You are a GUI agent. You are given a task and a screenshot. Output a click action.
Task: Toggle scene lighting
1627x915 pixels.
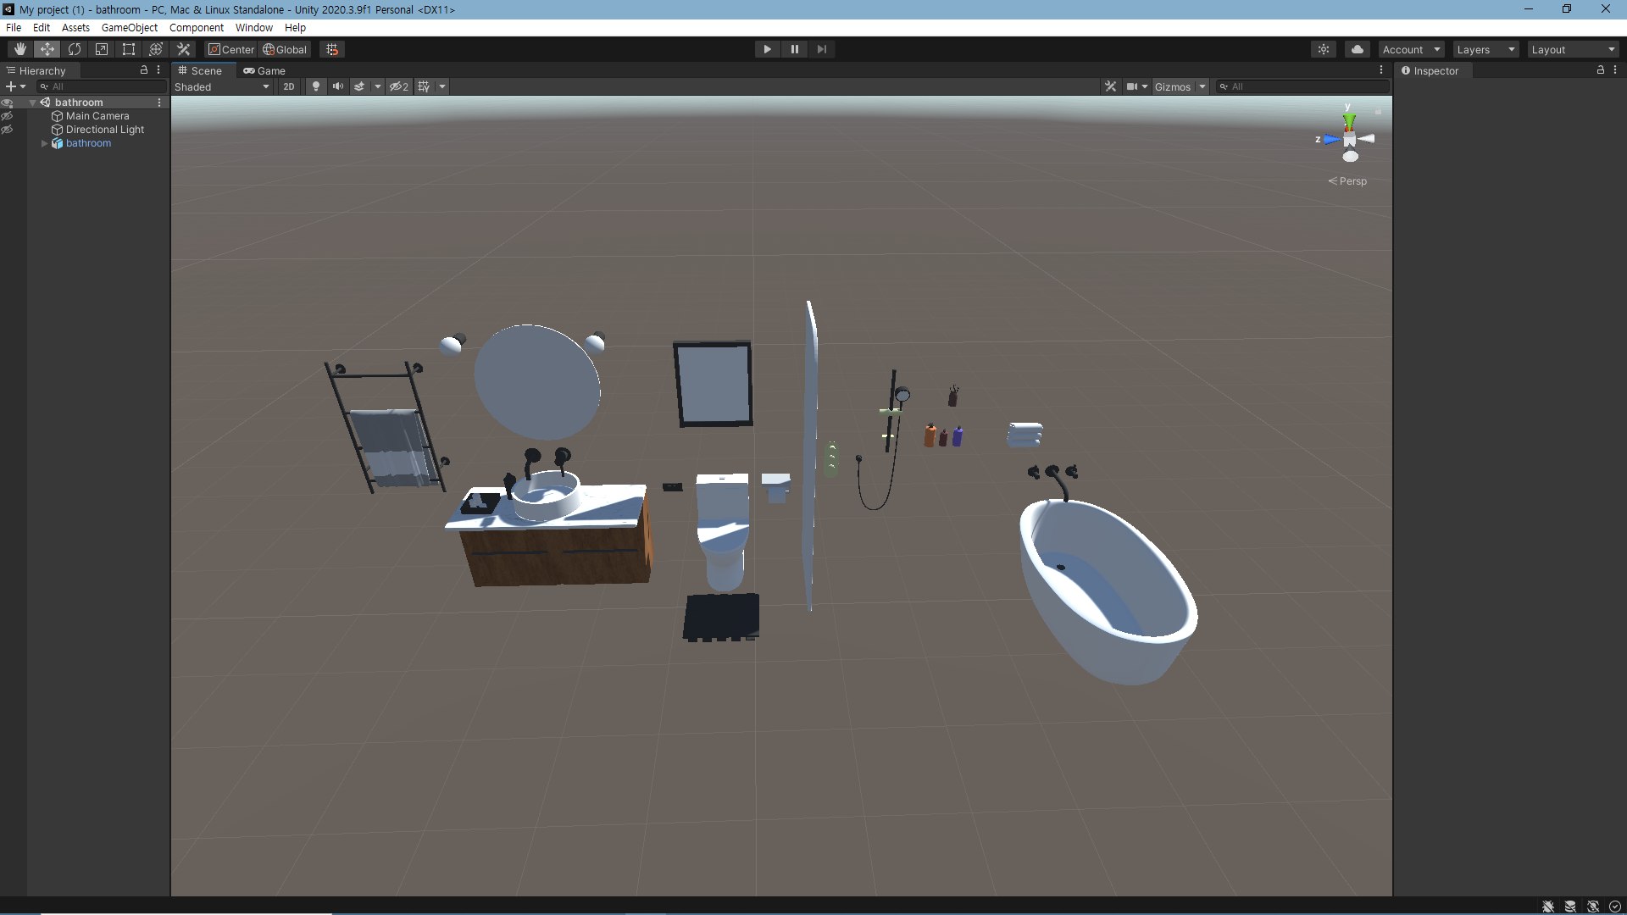click(316, 86)
